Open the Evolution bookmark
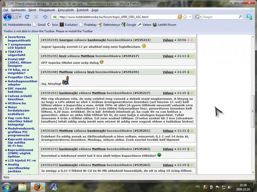 point(69,25)
